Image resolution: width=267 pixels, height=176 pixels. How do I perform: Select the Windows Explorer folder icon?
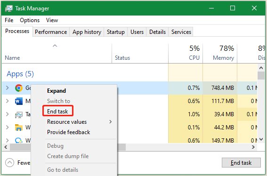pos(19,128)
